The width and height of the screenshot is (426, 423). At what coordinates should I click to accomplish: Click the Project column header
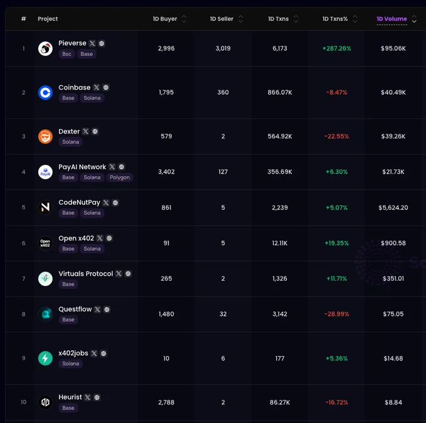pos(48,19)
